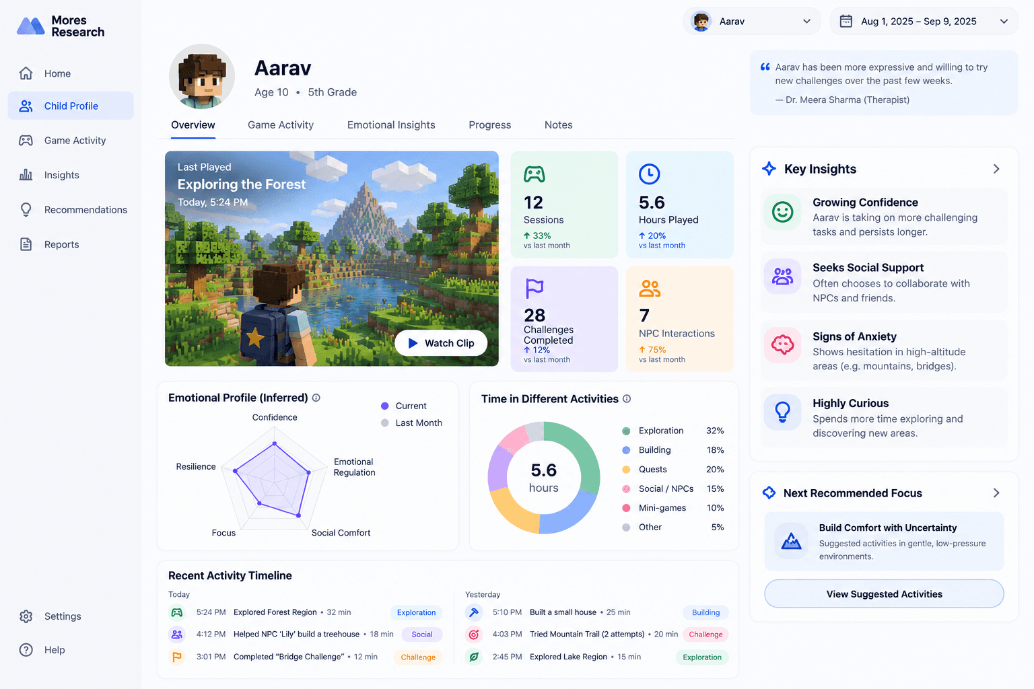Click the Help question mark icon
Image resolution: width=1034 pixels, height=689 pixels.
click(x=26, y=650)
